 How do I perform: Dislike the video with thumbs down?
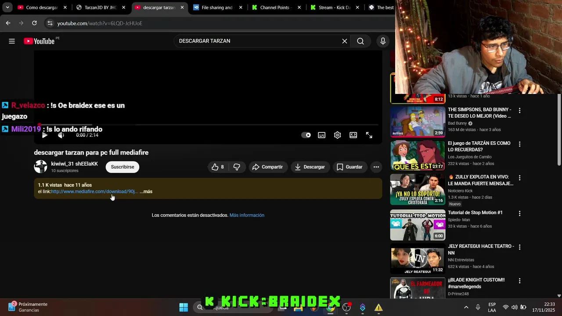pos(237,167)
